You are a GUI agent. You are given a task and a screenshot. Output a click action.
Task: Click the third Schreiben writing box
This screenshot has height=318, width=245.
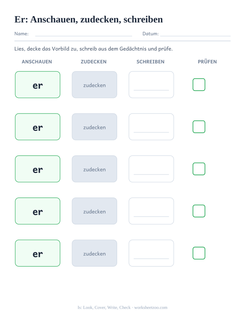click(x=151, y=169)
